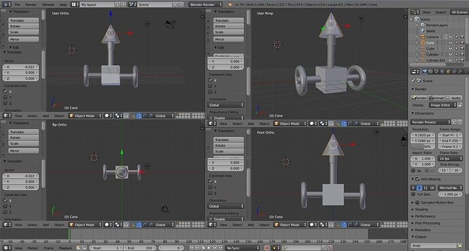The width and height of the screenshot is (469, 251).
Task: Enable the Full Sample checkbox
Action: 413,194
